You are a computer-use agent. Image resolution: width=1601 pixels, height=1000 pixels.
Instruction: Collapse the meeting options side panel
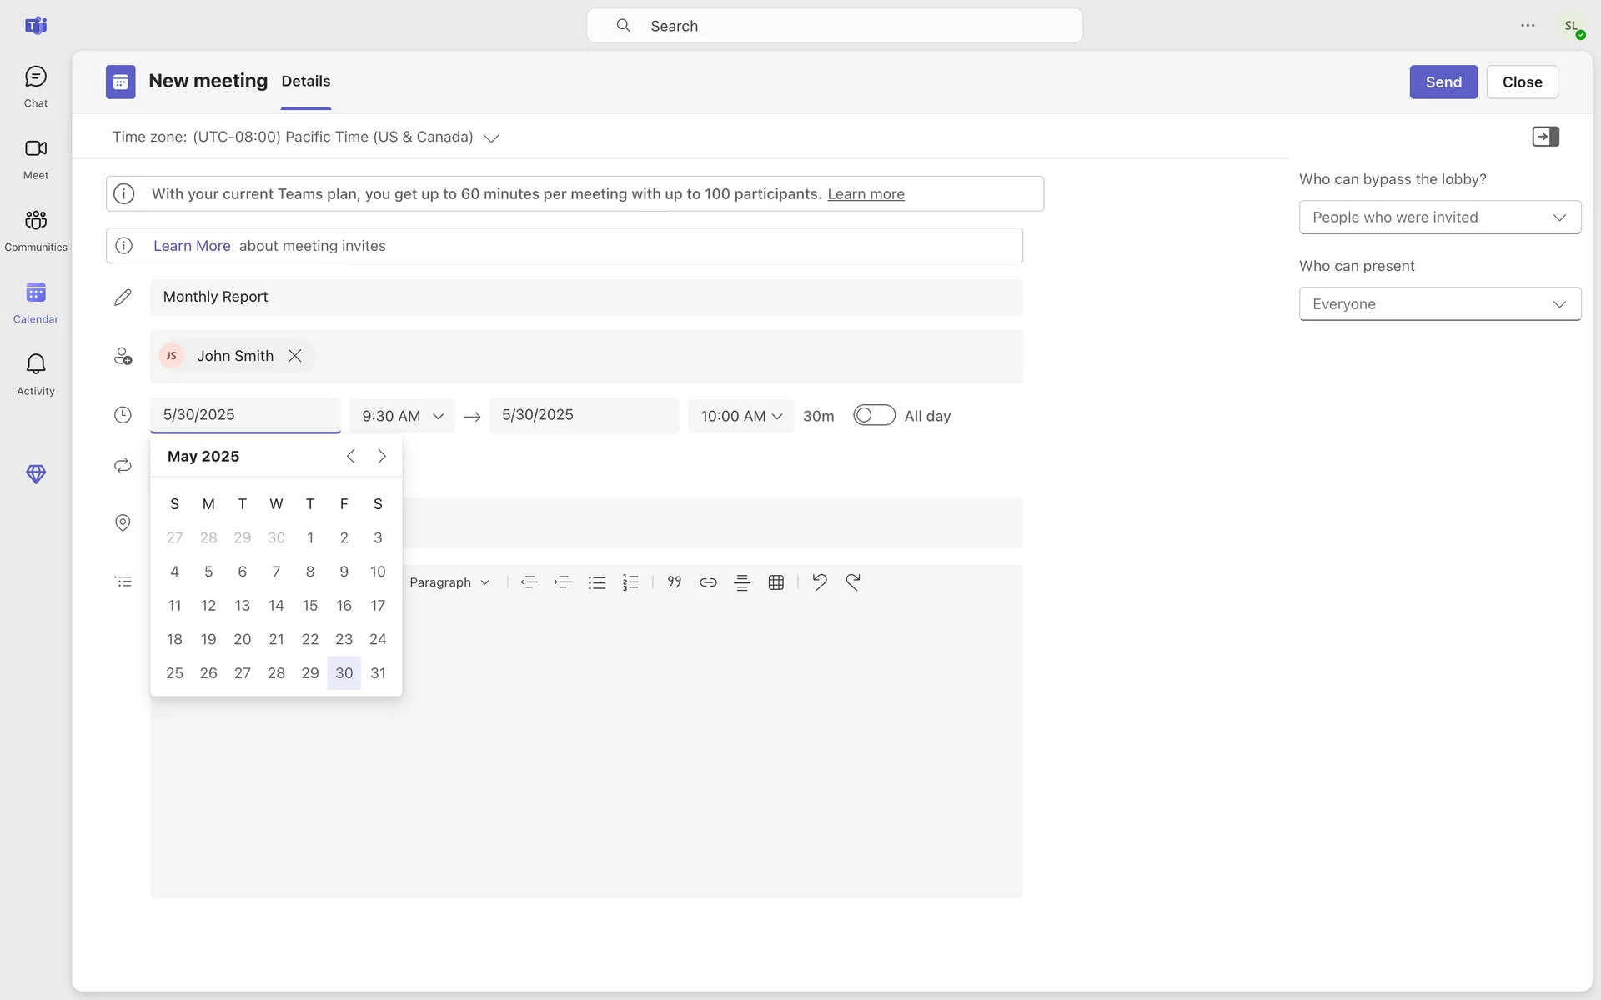pos(1545,137)
